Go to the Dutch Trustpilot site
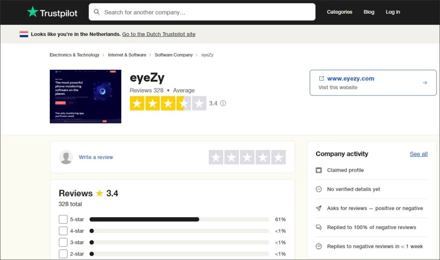440x260 pixels. [x=159, y=34]
